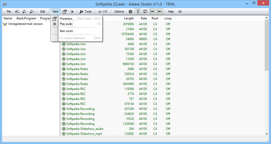
Task: Click length value 10704430
Action: point(127,34)
